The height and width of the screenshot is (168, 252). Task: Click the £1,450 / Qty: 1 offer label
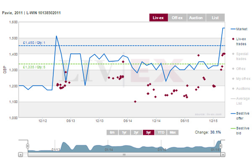(x=34, y=43)
